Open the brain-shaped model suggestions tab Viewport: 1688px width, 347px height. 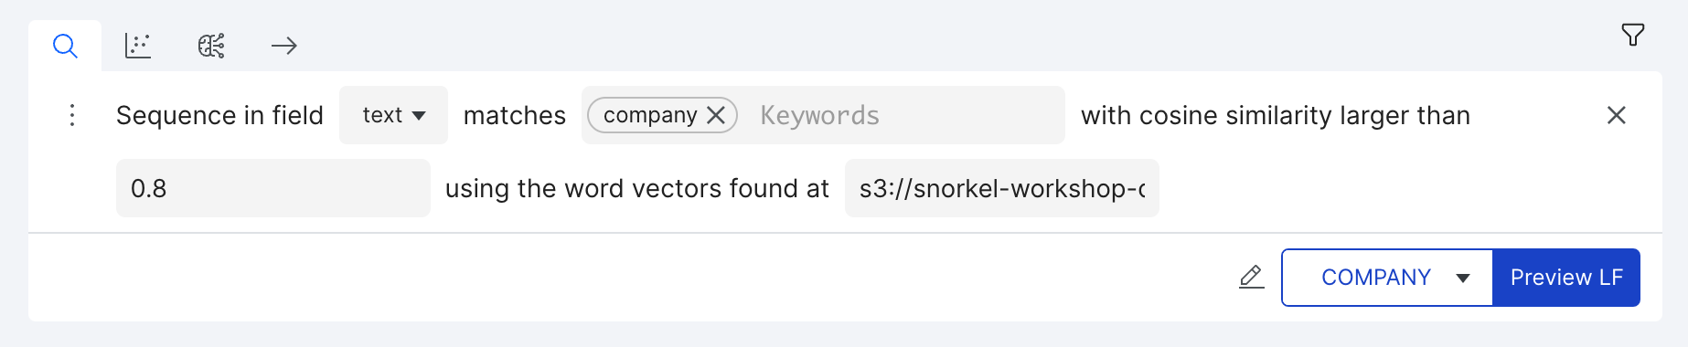tap(211, 46)
